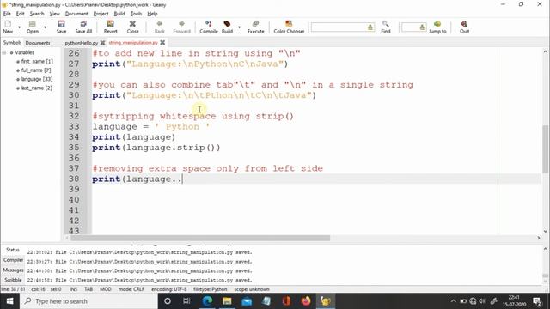Switch to the Symbols sidebar tab
This screenshot has width=550, height=309.
[x=12, y=42]
